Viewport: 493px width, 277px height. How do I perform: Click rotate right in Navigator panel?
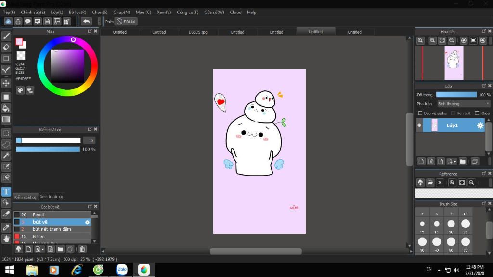483,40
